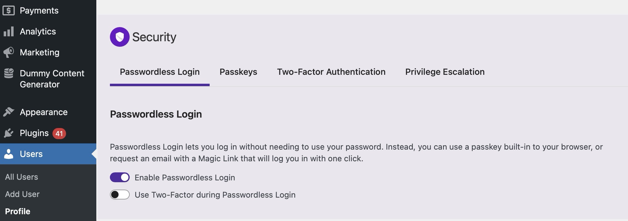
Task: Go to Profile submenu item
Action: coord(18,211)
